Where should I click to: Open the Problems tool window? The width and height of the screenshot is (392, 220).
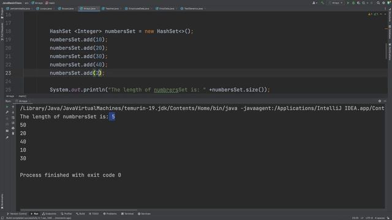click(x=110, y=214)
